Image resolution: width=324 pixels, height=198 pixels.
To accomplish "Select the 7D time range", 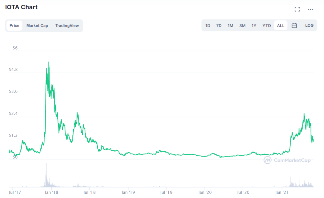I will tap(219, 26).
